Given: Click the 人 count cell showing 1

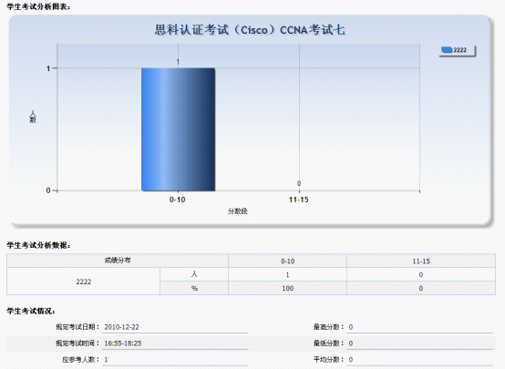Looking at the screenshot, I should (288, 274).
